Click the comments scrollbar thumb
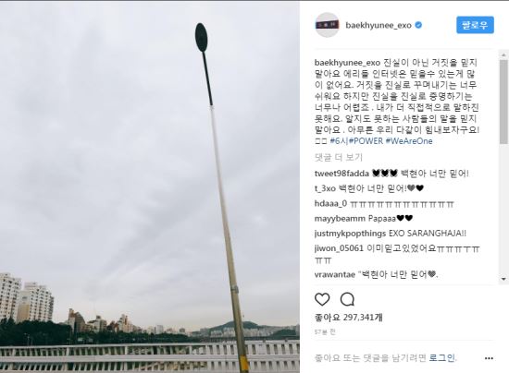Screen dimensions: 509x373 tap(503, 101)
